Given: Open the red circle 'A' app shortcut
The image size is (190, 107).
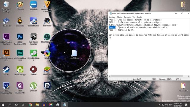Looking at the screenshot, I should coord(34,71).
